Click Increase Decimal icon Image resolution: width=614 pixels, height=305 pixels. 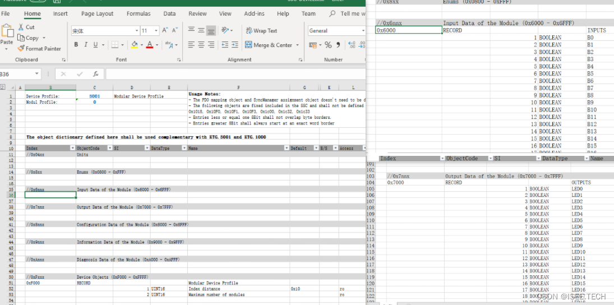coord(351,45)
